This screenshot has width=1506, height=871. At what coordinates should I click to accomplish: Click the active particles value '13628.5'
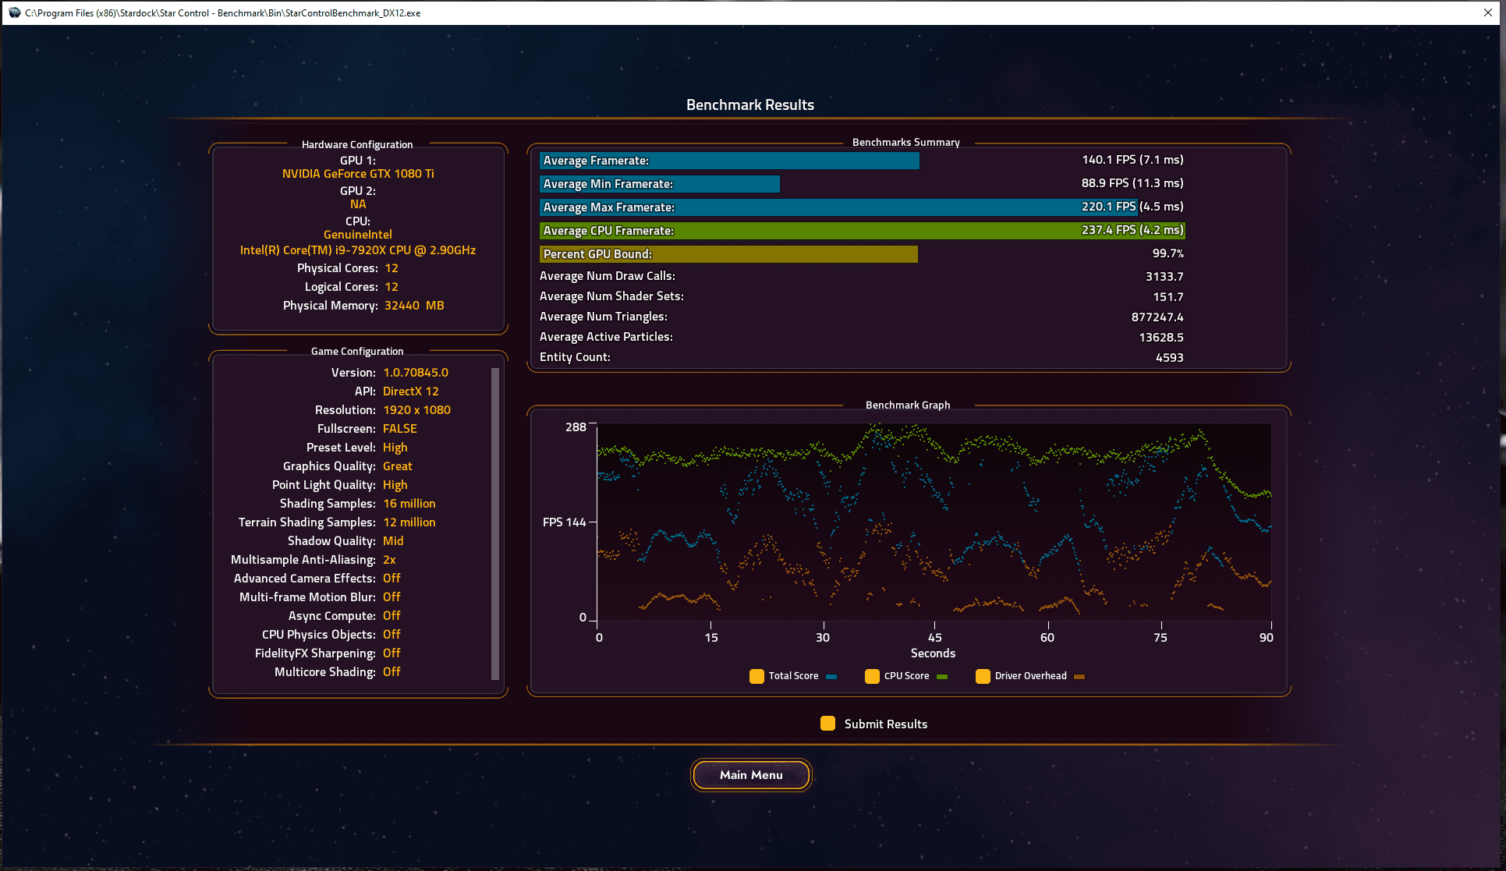1161,338
